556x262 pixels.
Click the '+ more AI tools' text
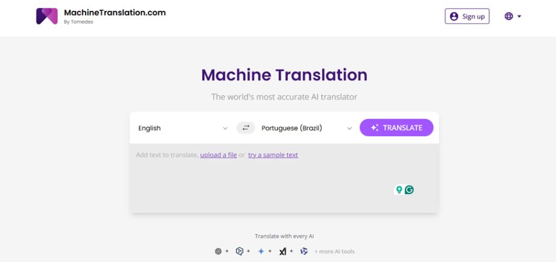click(x=334, y=252)
